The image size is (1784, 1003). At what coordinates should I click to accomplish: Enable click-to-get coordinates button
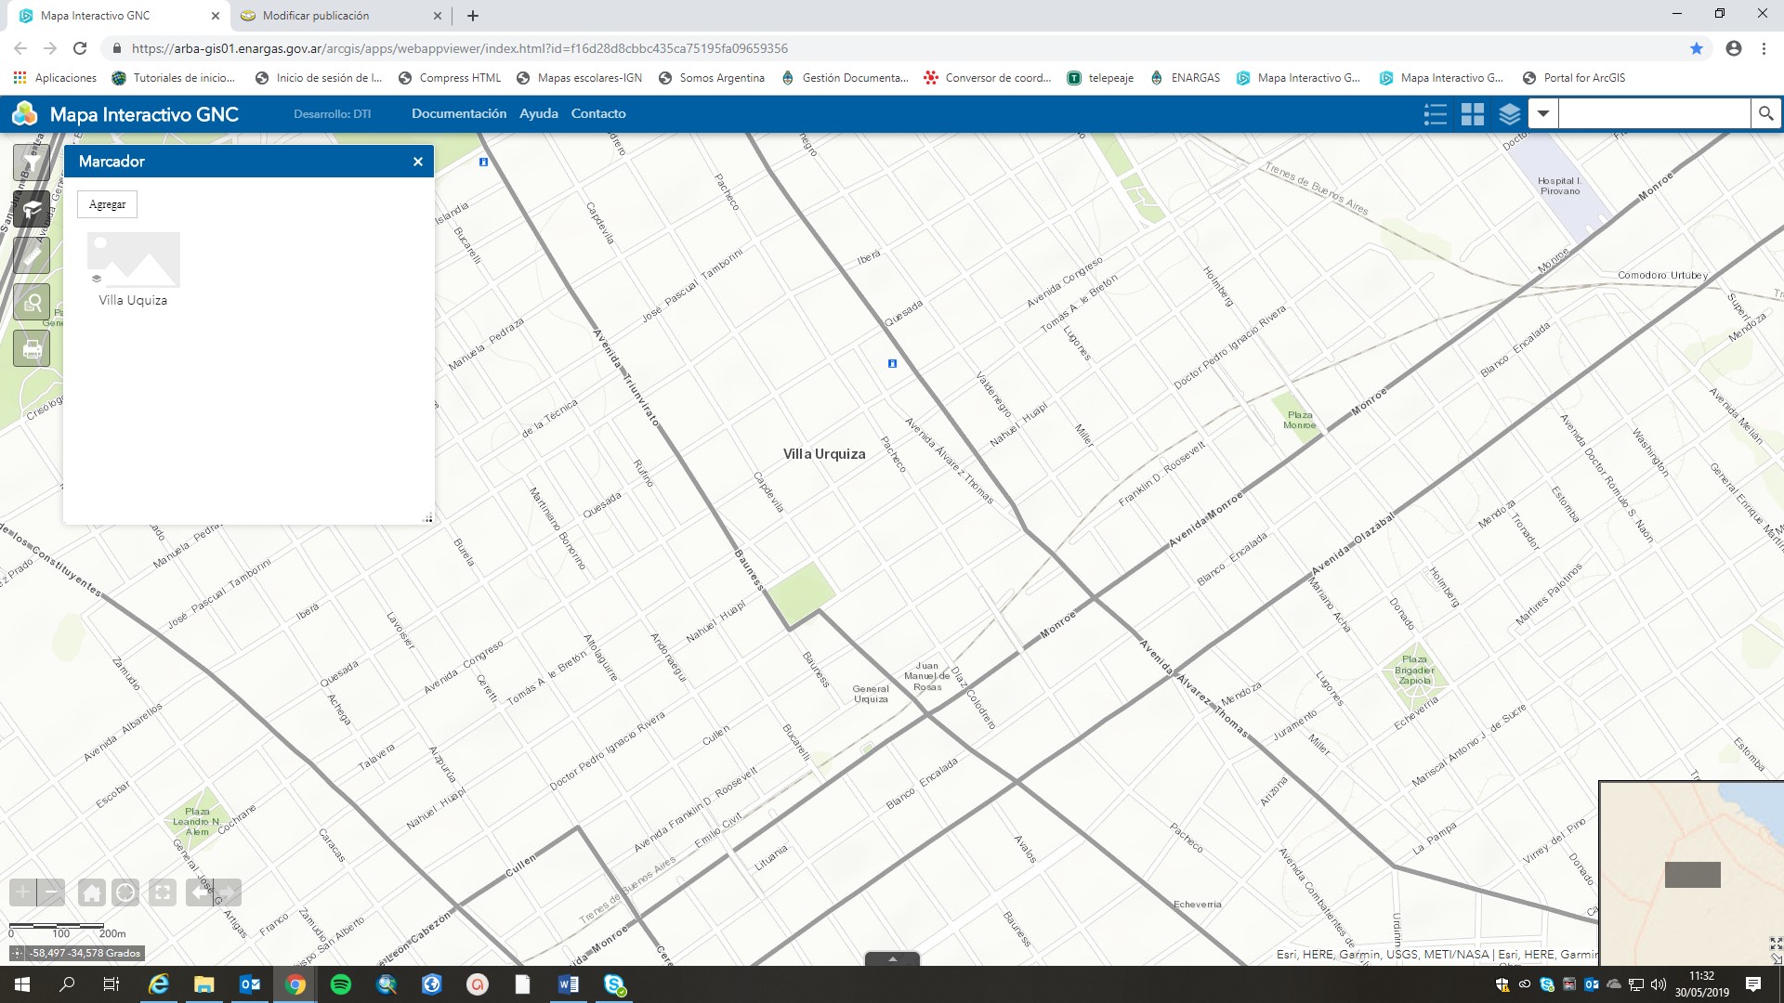point(17,953)
